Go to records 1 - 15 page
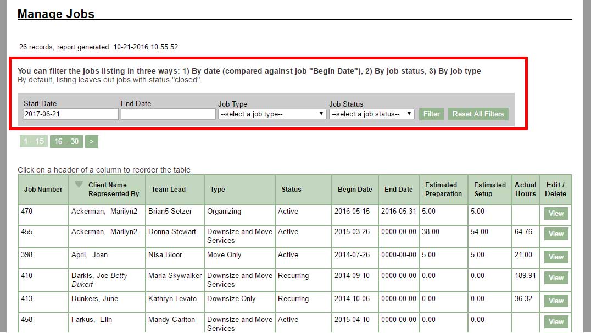Viewport: 591px width, 333px height. point(34,141)
